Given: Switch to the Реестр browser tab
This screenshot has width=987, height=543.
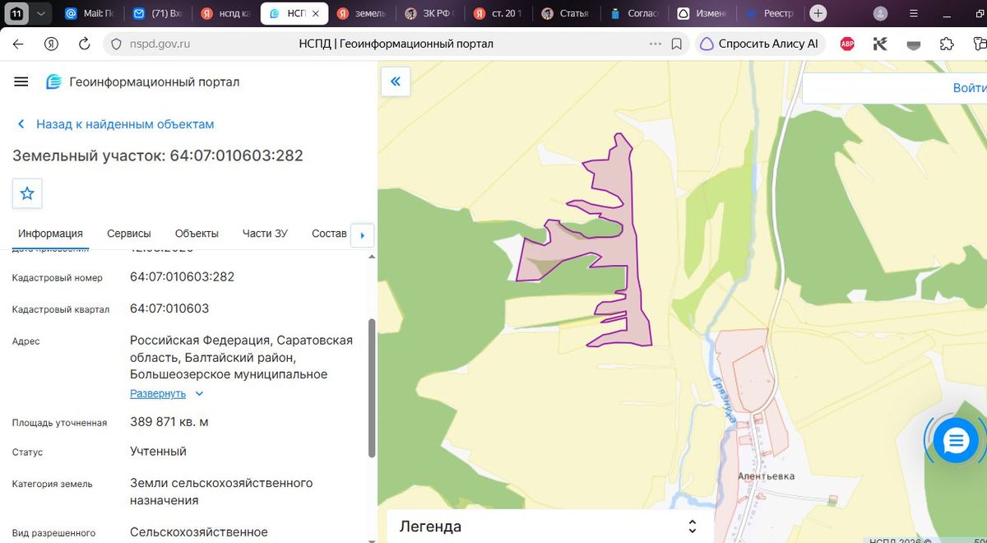Looking at the screenshot, I should 770,13.
